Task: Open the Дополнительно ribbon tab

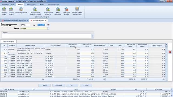Action: 53,5
